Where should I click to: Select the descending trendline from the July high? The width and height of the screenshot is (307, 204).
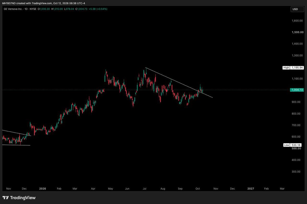click(179, 83)
